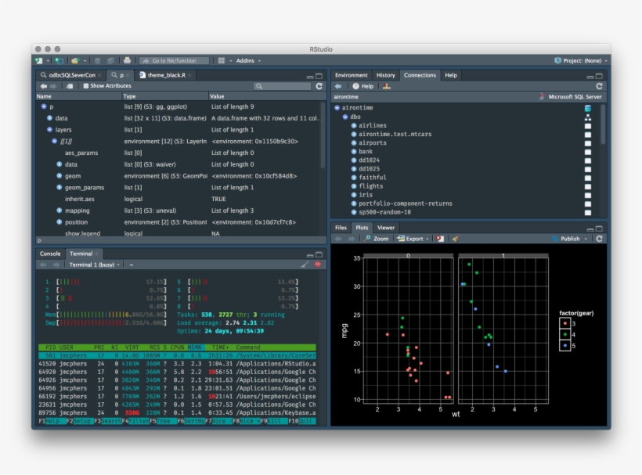Click the Print icon in the main toolbar
The image size is (642, 475).
128,59
